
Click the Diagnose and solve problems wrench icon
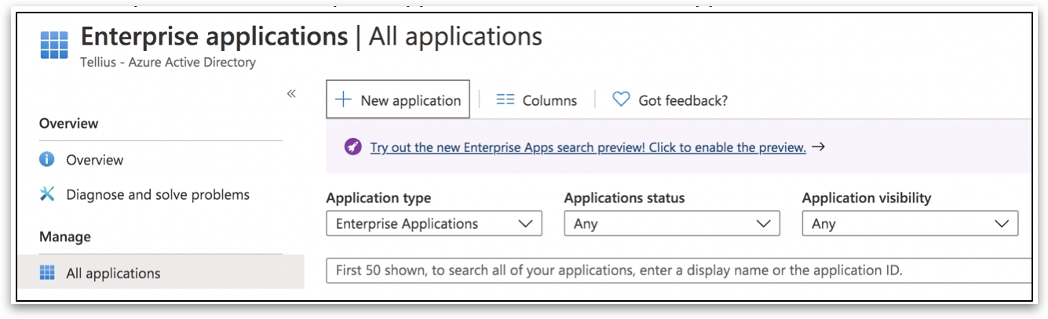[47, 194]
